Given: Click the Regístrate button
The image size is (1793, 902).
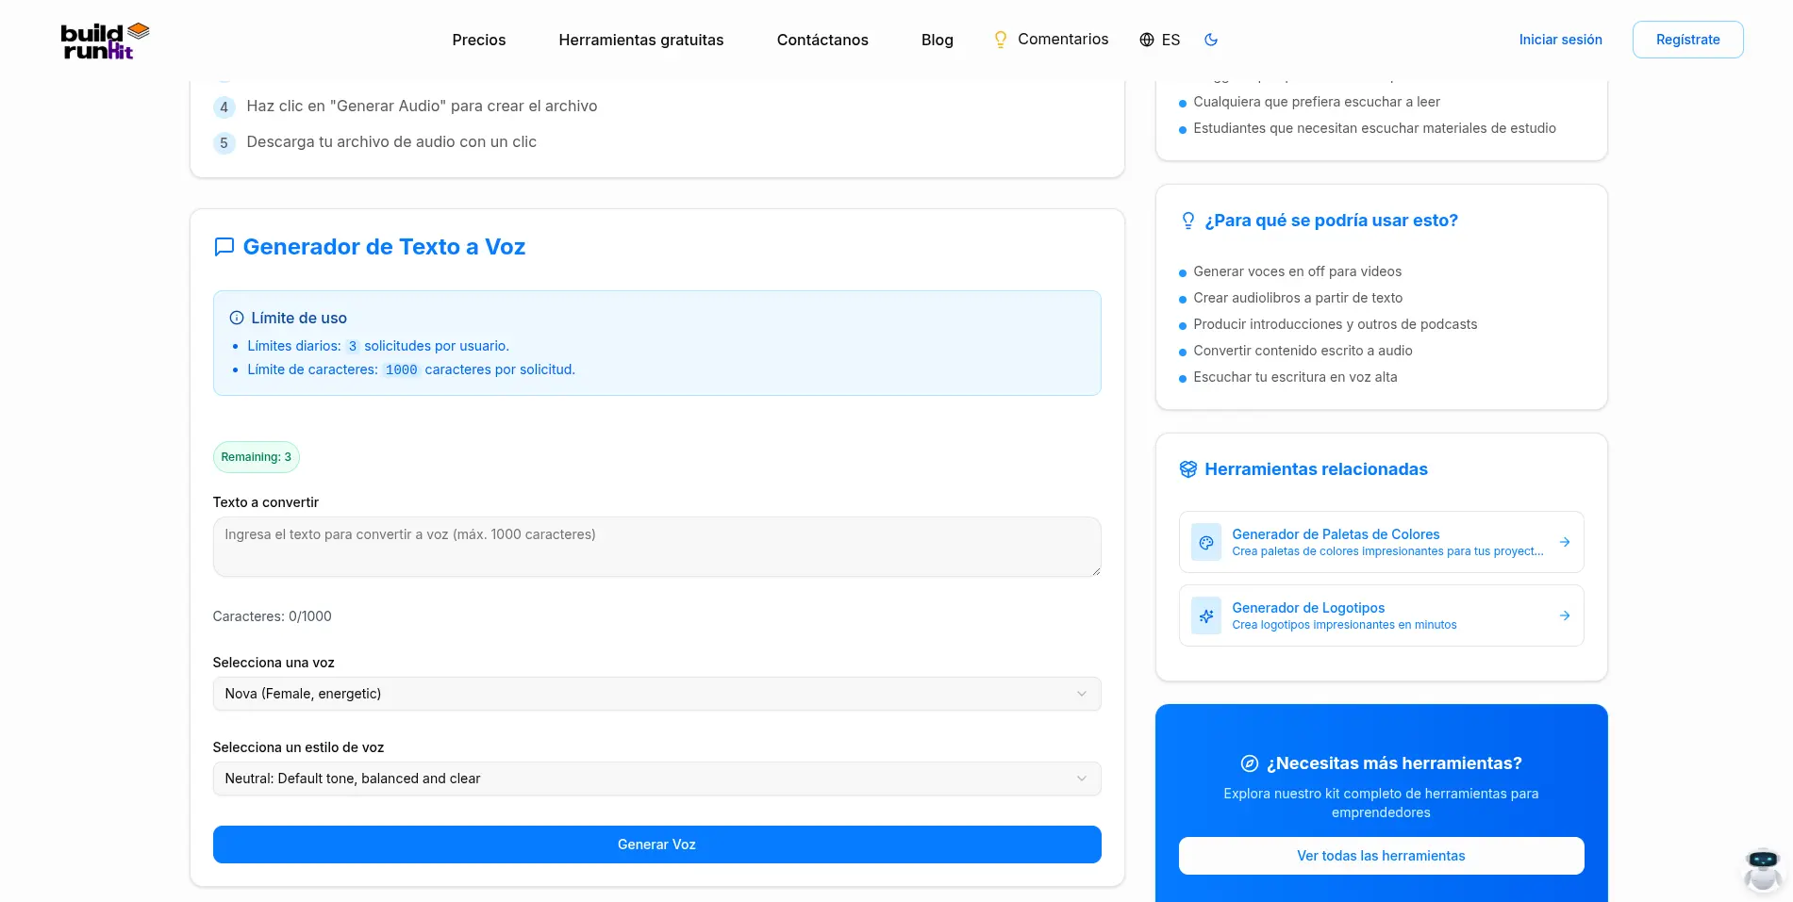Looking at the screenshot, I should (1687, 40).
